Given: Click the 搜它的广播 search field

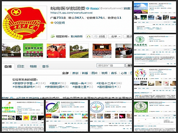Looking at the screenshot, I should (x=111, y=65).
